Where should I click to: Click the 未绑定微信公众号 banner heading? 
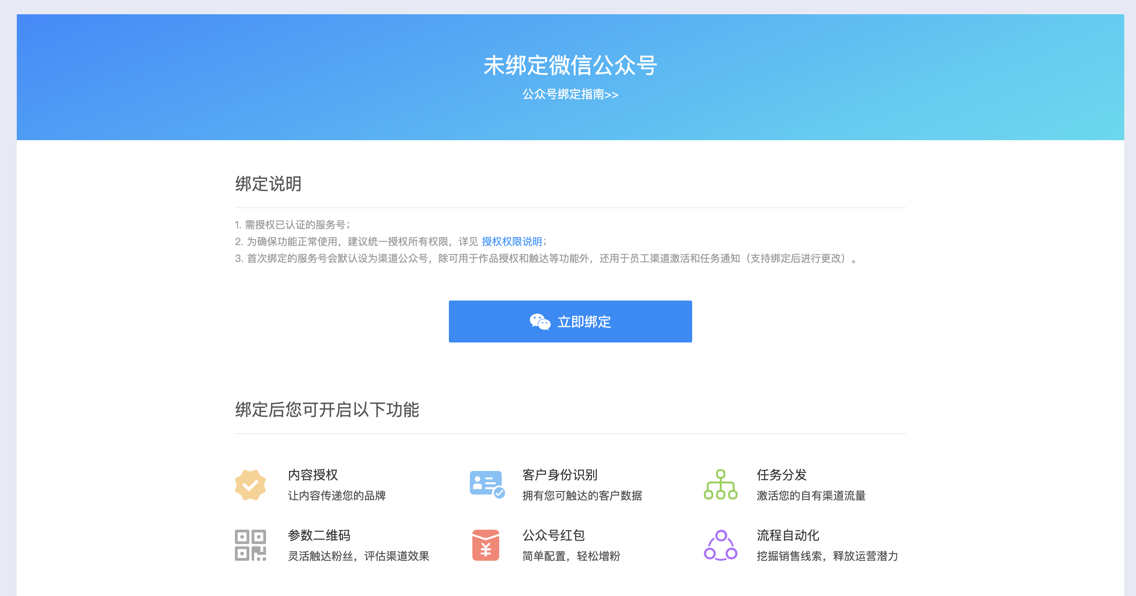pyautogui.click(x=570, y=65)
